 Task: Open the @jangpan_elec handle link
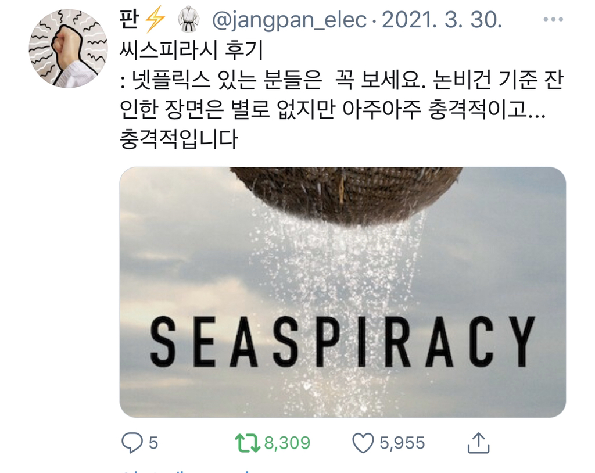click(x=289, y=20)
